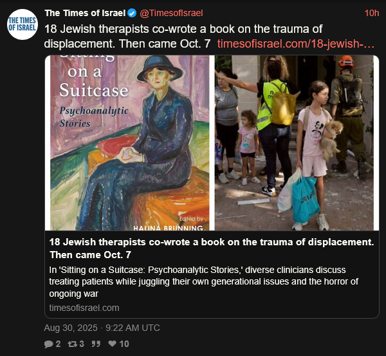Click the timesofisrael.com domain in card footer

pos(84,308)
